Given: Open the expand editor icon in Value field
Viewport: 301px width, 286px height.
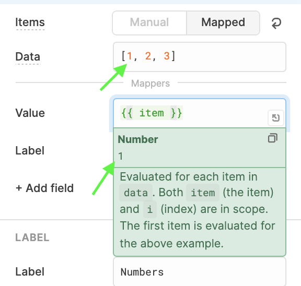Looking at the screenshot, I should tap(276, 118).
